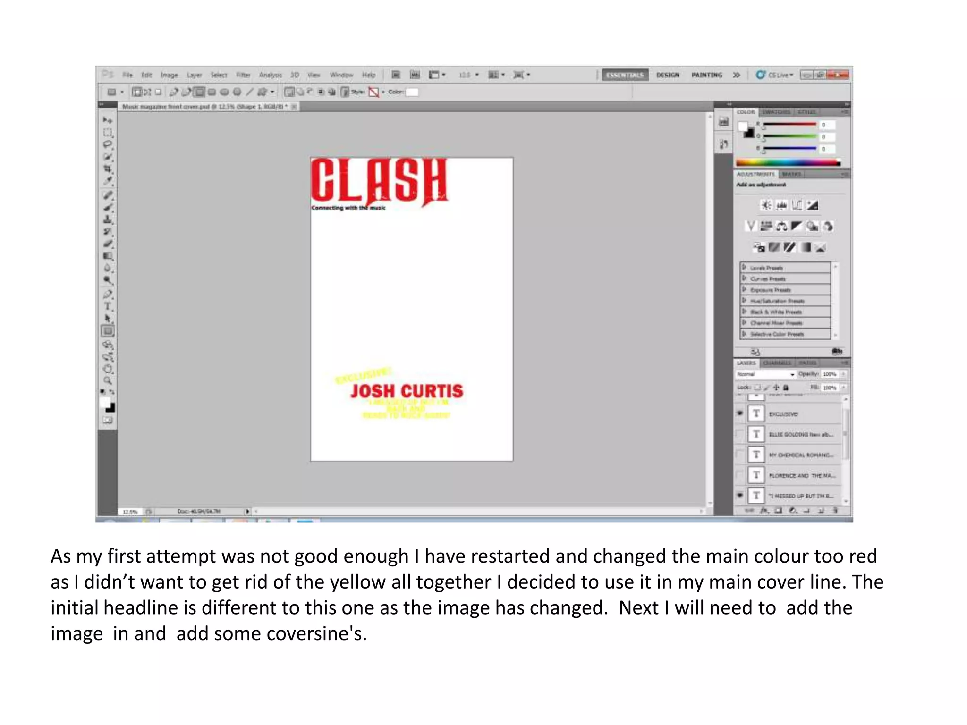Select the Rectangle shape tool in toolbox

(108, 331)
